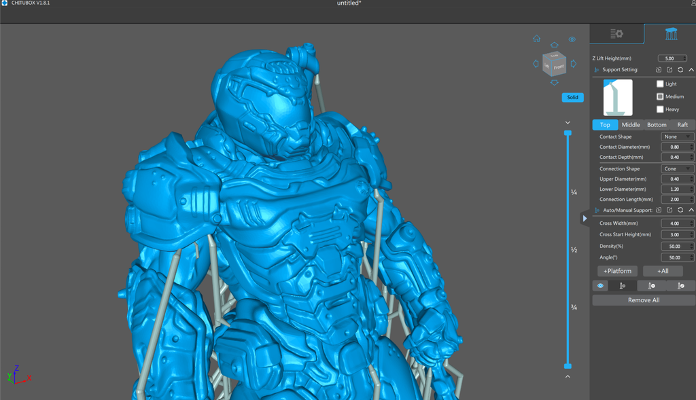Switch to the Slice settings gear icon
The width and height of the screenshot is (696, 400).
pos(616,33)
